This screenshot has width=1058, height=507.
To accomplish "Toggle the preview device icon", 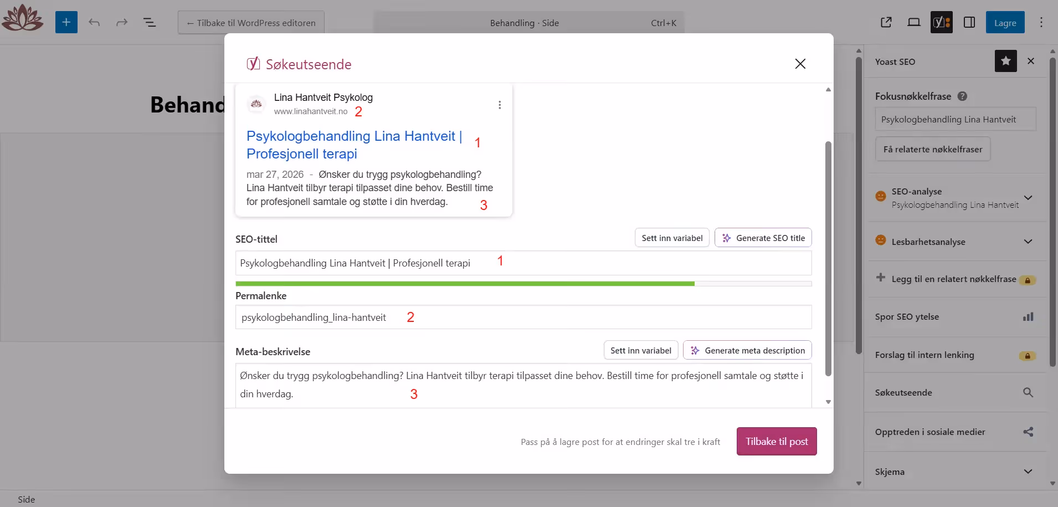I will click(x=914, y=22).
